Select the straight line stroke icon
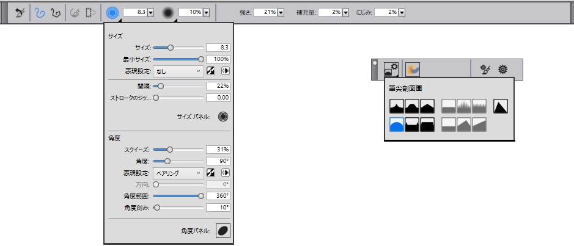 [x=55, y=12]
